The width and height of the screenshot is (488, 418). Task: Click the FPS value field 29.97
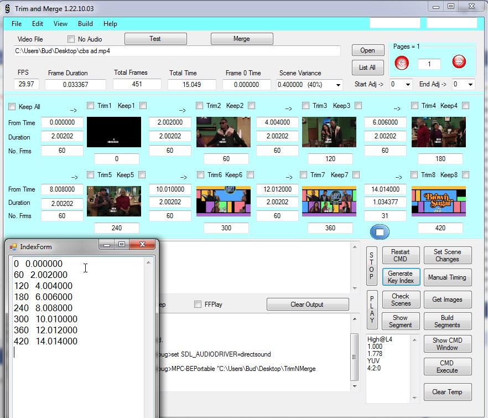click(27, 84)
